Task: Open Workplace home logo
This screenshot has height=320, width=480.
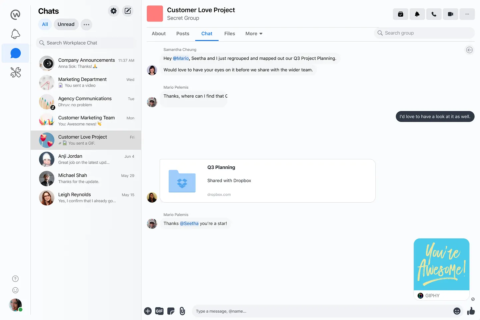Action: click(x=15, y=15)
